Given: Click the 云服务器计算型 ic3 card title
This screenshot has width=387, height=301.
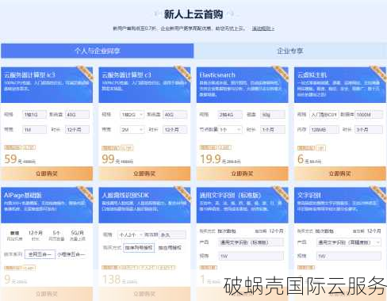Looking at the screenshot, I should [x=29, y=74].
